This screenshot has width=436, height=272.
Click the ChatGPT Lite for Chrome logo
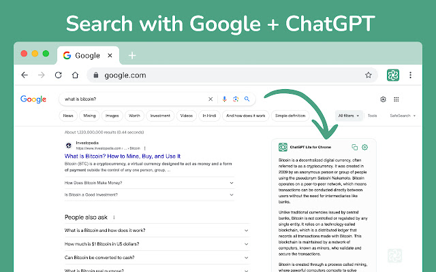click(283, 147)
